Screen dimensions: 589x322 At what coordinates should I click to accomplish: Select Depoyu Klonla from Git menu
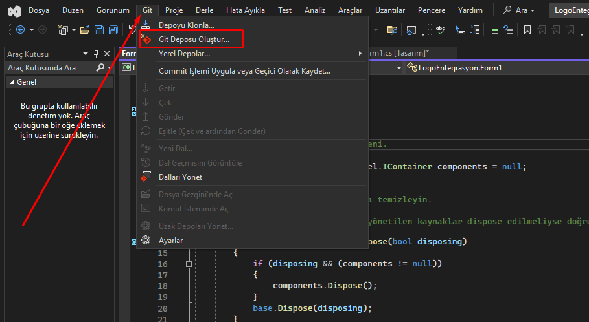tap(251, 25)
